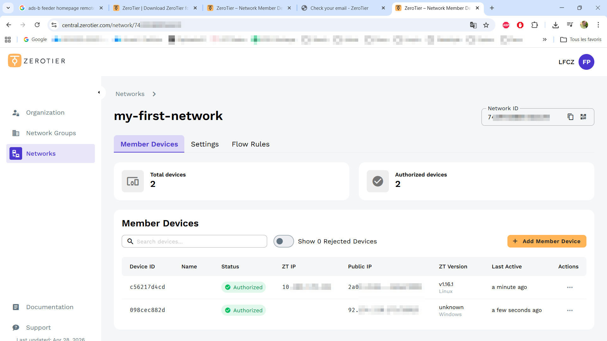
Task: Open actions menu for device c56217d4cd
Action: [x=570, y=288]
